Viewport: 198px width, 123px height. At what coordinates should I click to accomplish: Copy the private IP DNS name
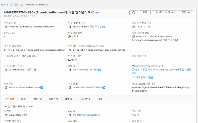[70, 50]
